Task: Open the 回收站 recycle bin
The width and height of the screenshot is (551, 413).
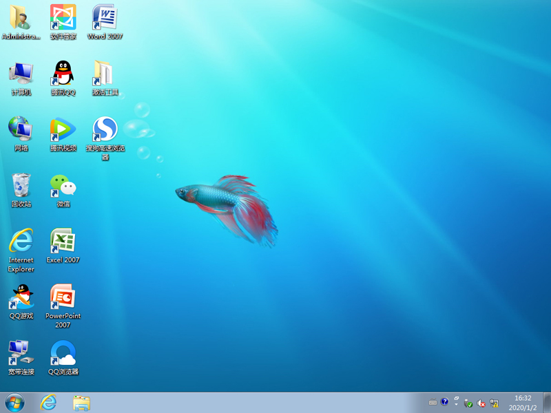Action: 21,186
